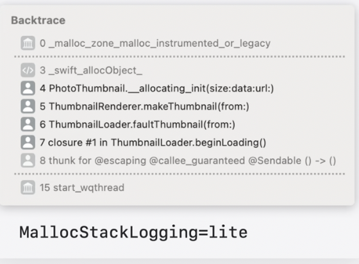Expand hidden frames between frame 0 and 3

click(180, 56)
